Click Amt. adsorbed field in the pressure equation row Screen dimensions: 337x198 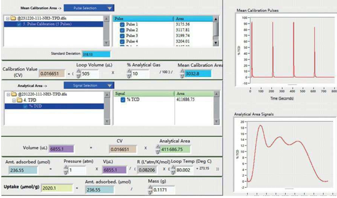tap(23, 171)
